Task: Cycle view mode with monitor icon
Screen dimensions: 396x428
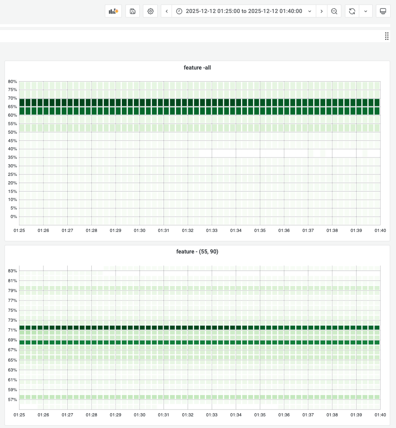Action: (383, 11)
